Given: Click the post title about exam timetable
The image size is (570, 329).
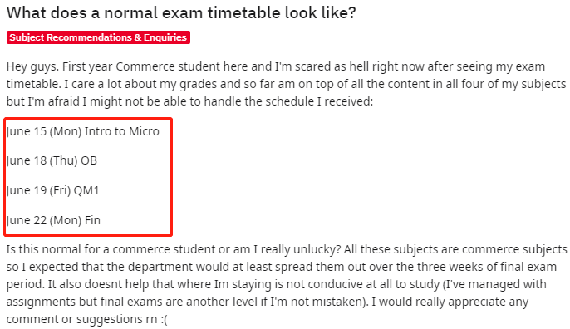Looking at the screenshot, I should click(181, 13).
